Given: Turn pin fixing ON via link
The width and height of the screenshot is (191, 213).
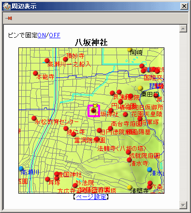Looking at the screenshot, I should [42, 35].
